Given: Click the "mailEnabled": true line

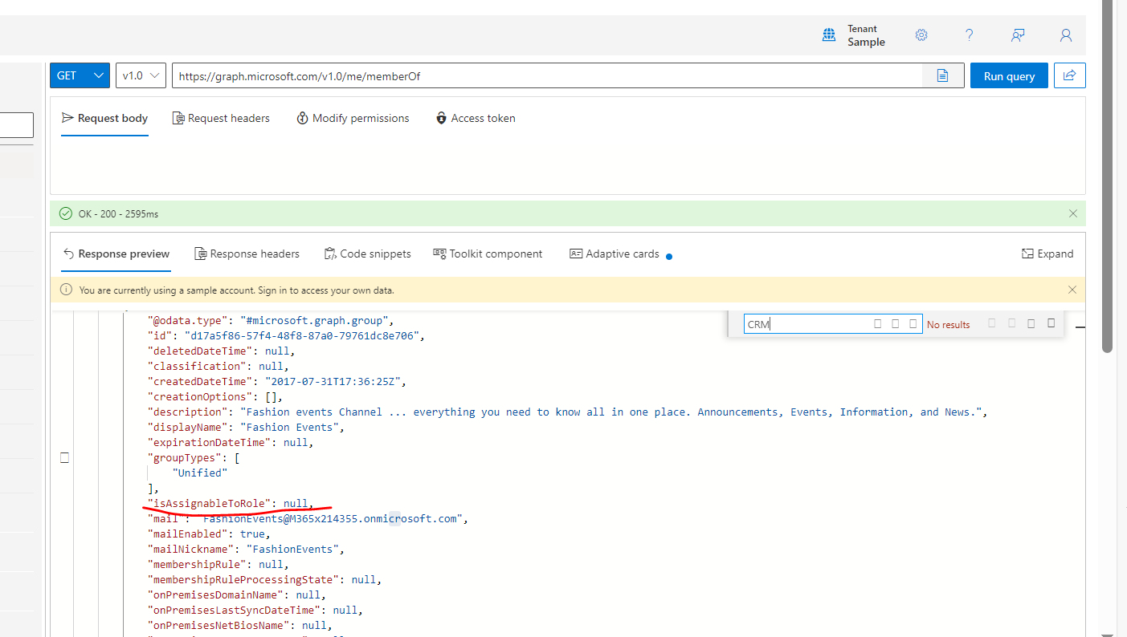Looking at the screenshot, I should coord(209,534).
